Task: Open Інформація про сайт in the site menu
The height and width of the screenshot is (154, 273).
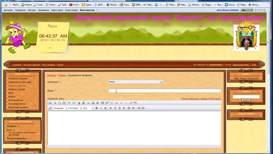Action: point(20,82)
